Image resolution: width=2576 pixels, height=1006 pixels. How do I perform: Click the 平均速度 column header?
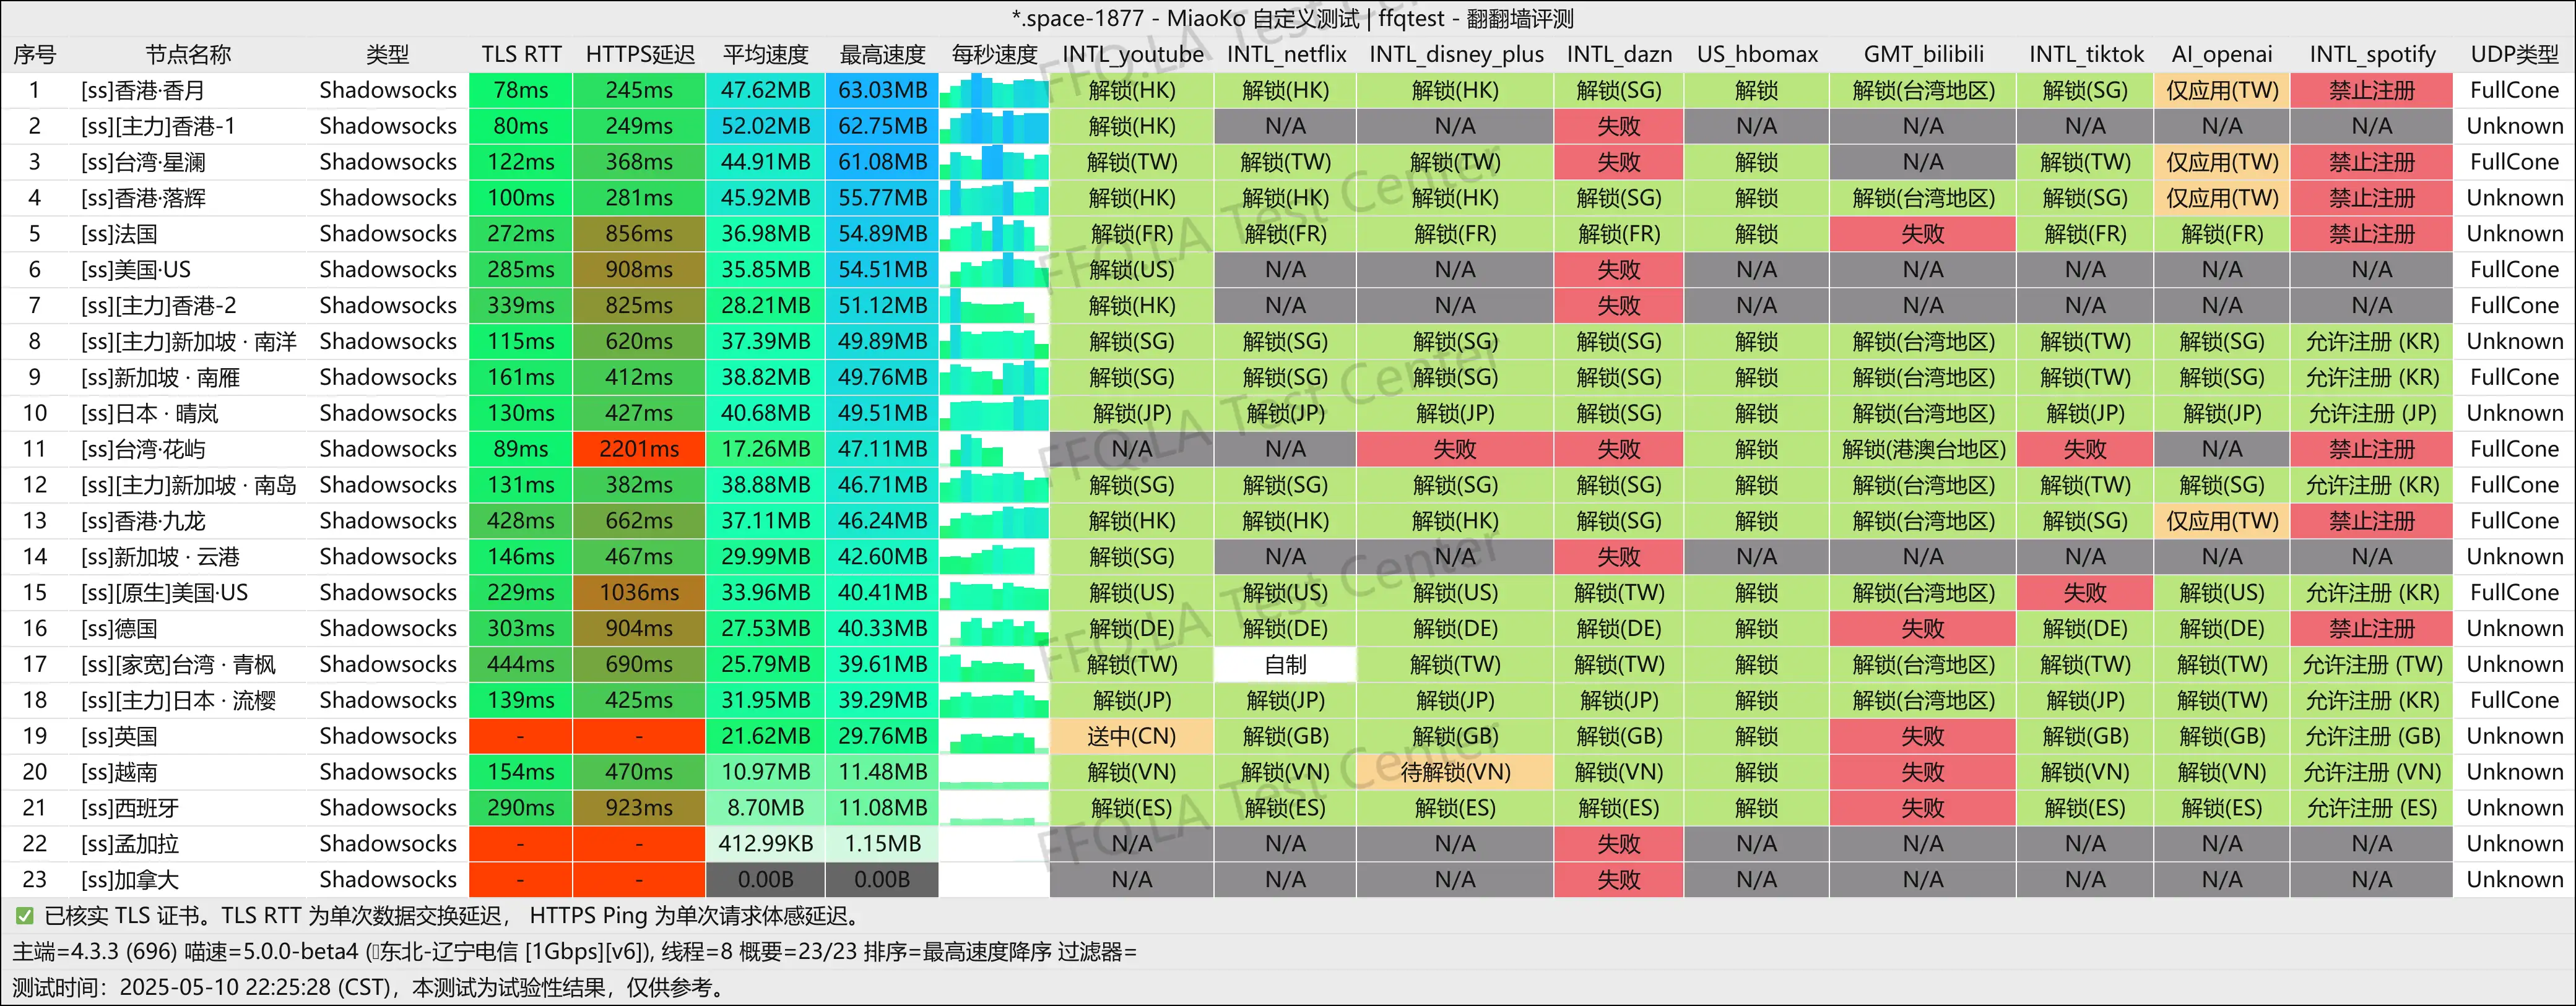click(765, 54)
